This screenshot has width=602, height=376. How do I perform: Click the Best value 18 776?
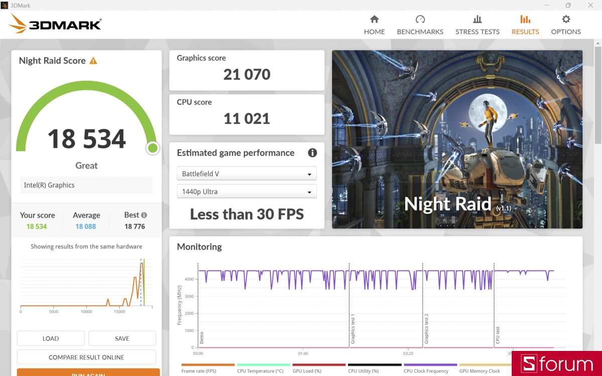point(135,227)
